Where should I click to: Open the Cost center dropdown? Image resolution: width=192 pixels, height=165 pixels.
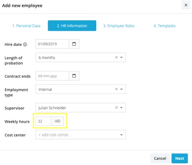(81, 135)
